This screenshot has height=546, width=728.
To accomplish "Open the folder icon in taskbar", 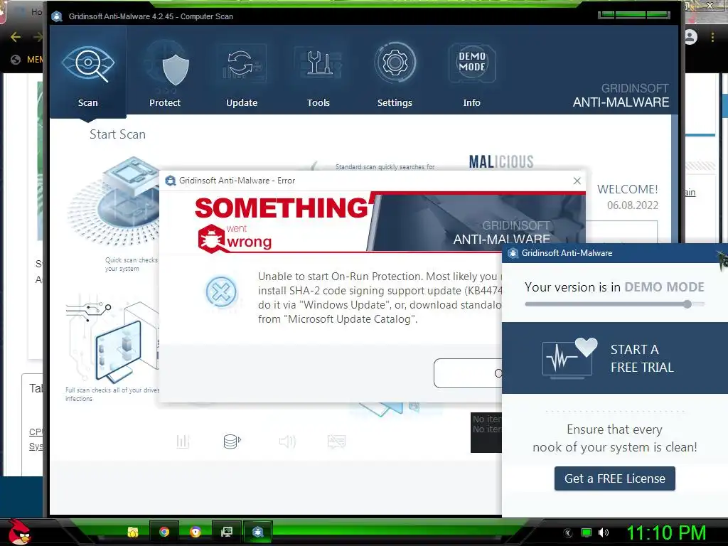I will pyautogui.click(x=133, y=532).
